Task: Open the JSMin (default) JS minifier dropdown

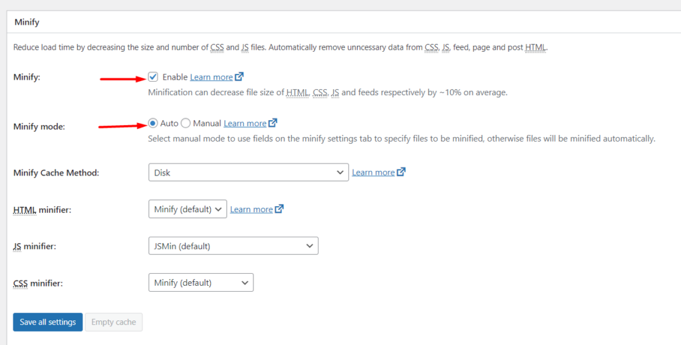Action: (233, 246)
